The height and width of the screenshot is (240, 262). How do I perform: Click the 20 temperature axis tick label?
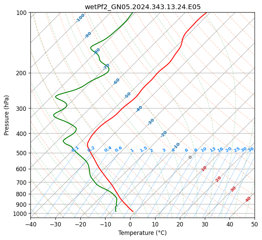[180, 224]
